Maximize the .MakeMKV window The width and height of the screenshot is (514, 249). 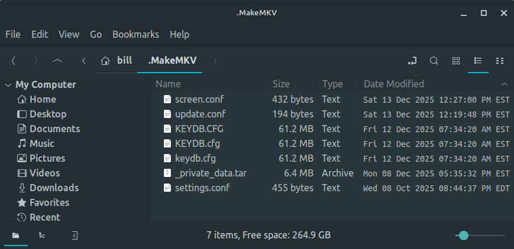[x=483, y=13]
